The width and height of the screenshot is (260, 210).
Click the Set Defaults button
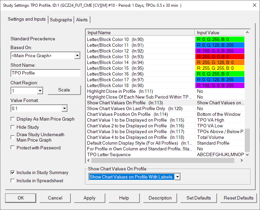198,198
